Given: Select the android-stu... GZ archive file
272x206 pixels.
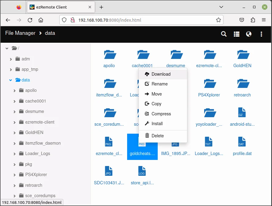Looking at the screenshot, I should tap(242, 113).
